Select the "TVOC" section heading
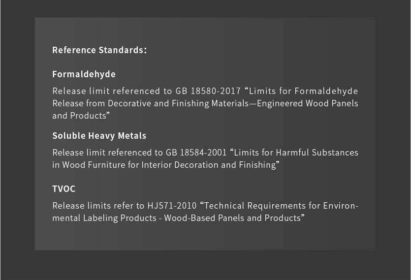This screenshot has width=411, height=280. (x=63, y=189)
